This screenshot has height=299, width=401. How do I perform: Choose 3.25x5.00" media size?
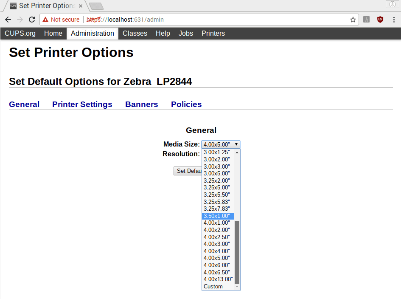click(x=218, y=188)
